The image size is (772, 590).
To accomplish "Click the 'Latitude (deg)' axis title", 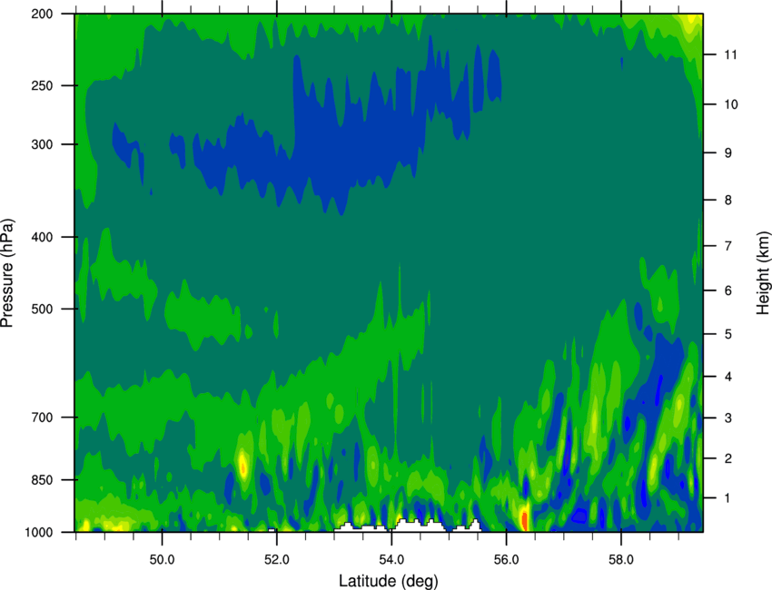I will tap(388, 581).
